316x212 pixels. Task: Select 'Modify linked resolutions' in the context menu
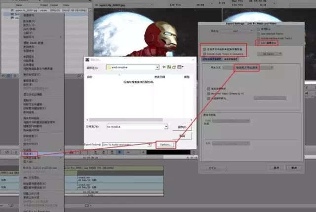pyautogui.click(x=39, y=168)
